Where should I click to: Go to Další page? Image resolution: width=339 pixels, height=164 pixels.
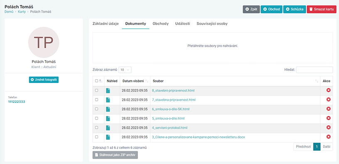(327, 147)
